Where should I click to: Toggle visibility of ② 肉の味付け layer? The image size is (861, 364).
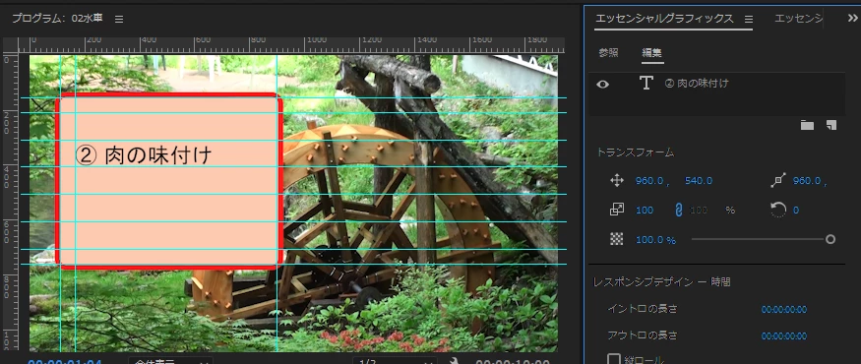pos(603,84)
